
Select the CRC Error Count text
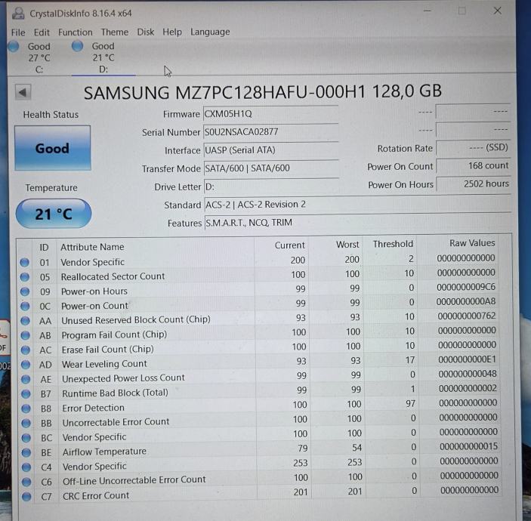pyautogui.click(x=96, y=495)
